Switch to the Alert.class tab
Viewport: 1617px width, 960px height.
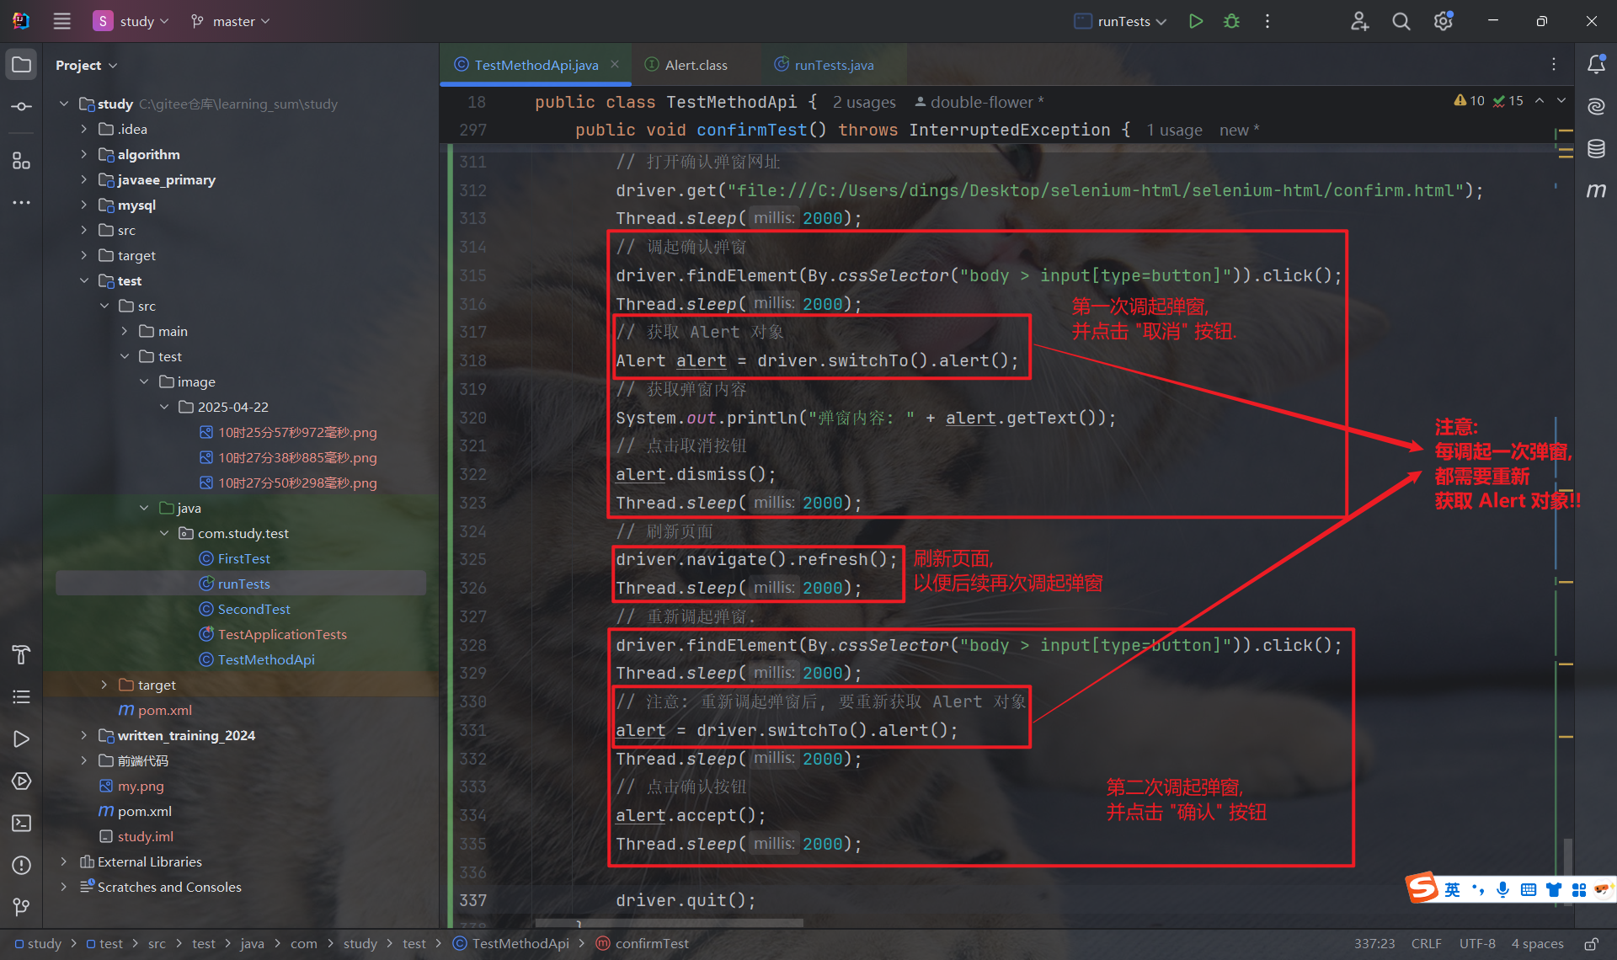click(695, 65)
